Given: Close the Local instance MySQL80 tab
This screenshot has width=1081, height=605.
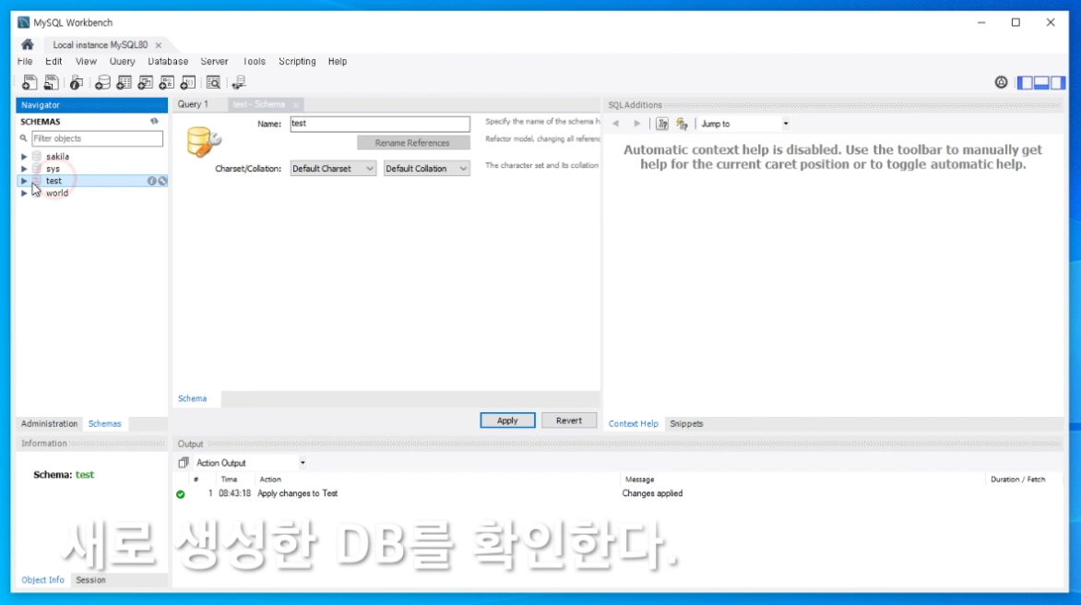Looking at the screenshot, I should tap(159, 45).
